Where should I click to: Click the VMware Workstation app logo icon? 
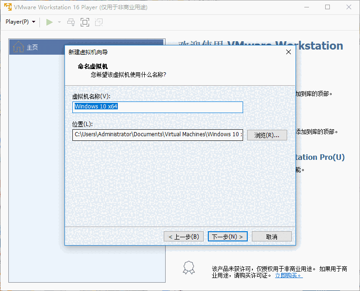pos(8,7)
